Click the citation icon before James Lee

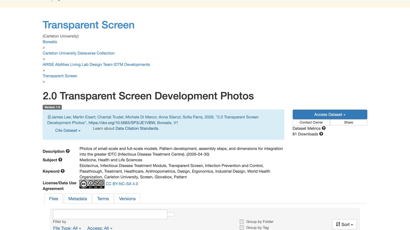pos(49,117)
